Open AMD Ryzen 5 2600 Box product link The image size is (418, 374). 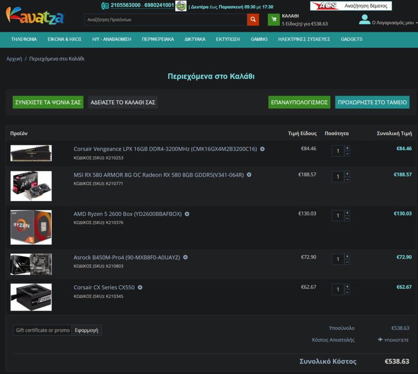click(x=128, y=214)
